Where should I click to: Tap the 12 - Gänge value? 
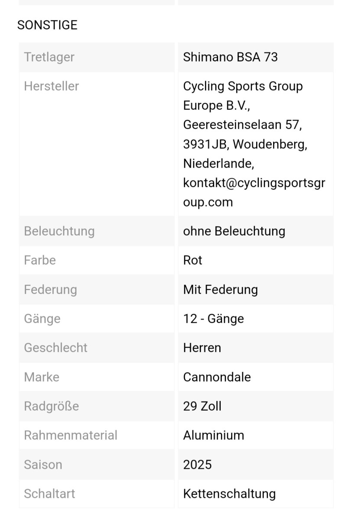(x=213, y=319)
